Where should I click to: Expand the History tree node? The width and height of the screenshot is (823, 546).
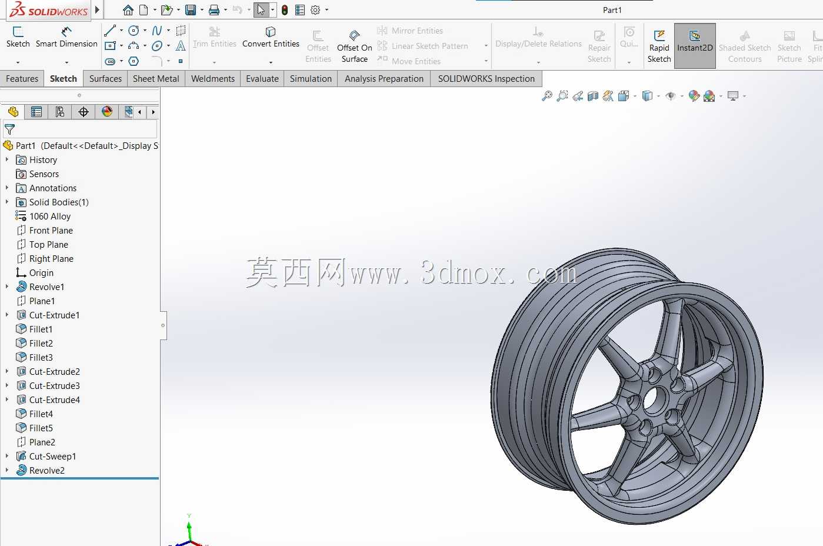7,159
